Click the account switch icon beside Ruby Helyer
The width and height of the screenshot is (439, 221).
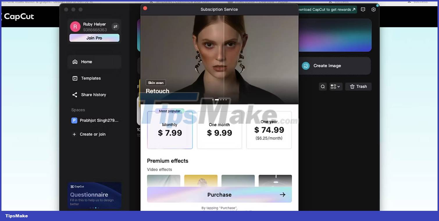(115, 26)
